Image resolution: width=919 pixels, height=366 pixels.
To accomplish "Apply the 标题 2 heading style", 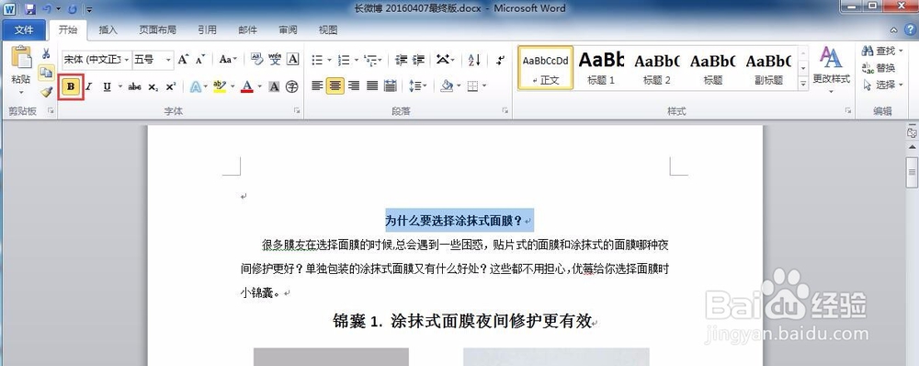I will (656, 67).
